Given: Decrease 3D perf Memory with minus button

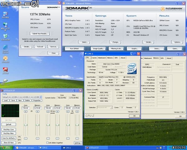Looking at the screenshot, I should coord(77,138).
